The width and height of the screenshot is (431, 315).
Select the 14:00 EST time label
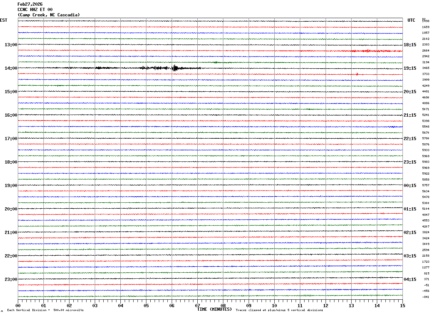coord(11,68)
